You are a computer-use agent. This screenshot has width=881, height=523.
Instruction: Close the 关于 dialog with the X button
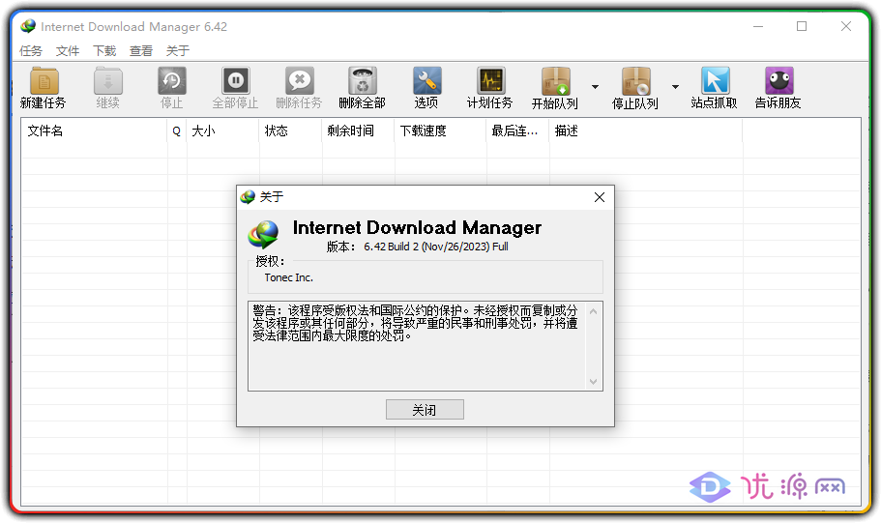(600, 197)
